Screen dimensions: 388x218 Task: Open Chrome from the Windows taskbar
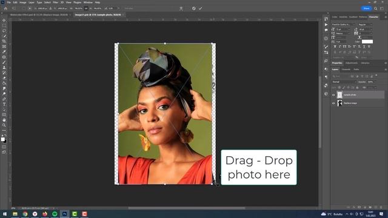(25, 214)
